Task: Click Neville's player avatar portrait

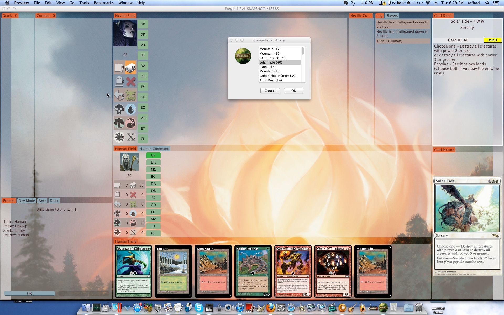Action: [125, 33]
